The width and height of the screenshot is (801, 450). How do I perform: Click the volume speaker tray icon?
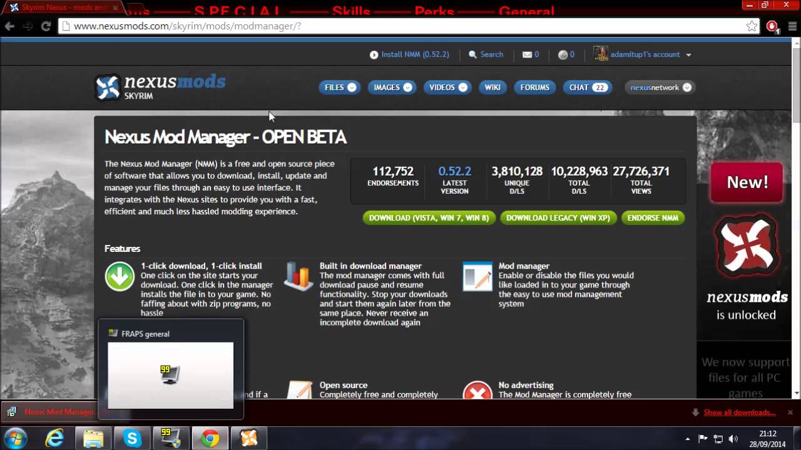tap(733, 439)
